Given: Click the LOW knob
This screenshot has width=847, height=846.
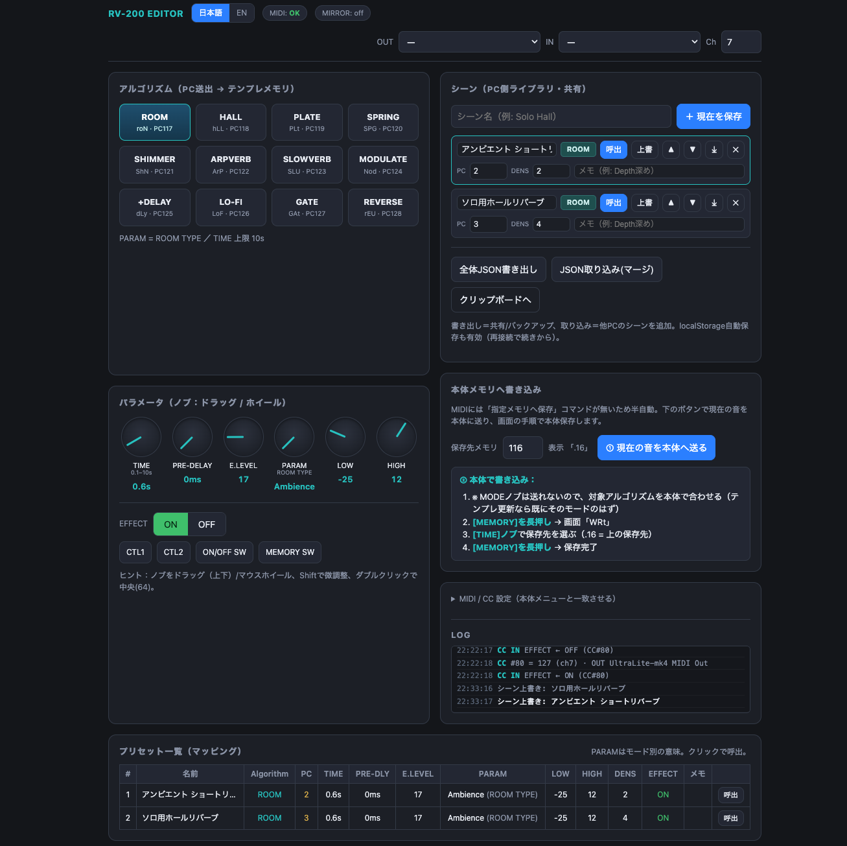Looking at the screenshot, I should pyautogui.click(x=345, y=437).
